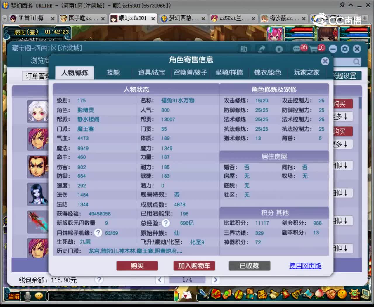Screen dimensions: 374x307
Task: Open the 使用网页版 link
Action: [305, 266]
